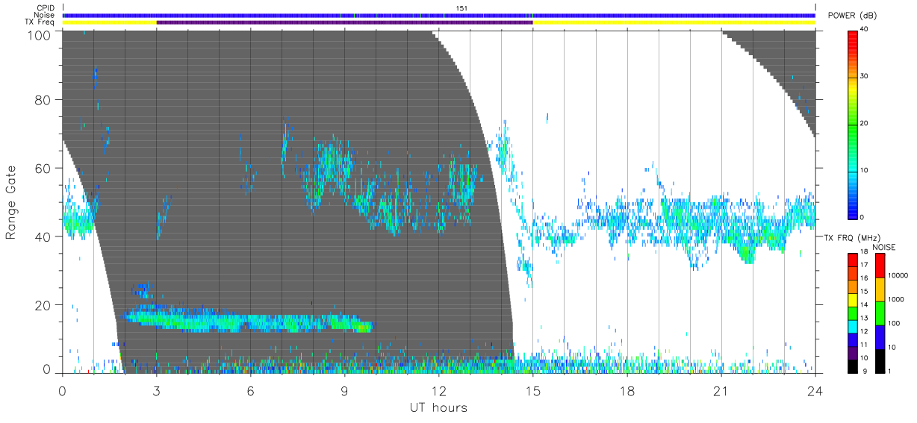Screen dimensions: 917x423
Task: Click power legend value 30
Action: pos(865,77)
